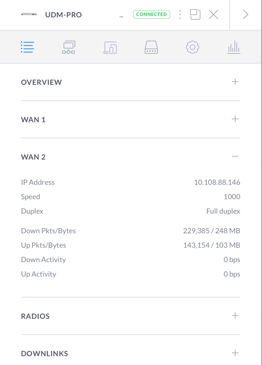Open device settings gear icon
This screenshot has width=262, height=365.
click(x=192, y=47)
